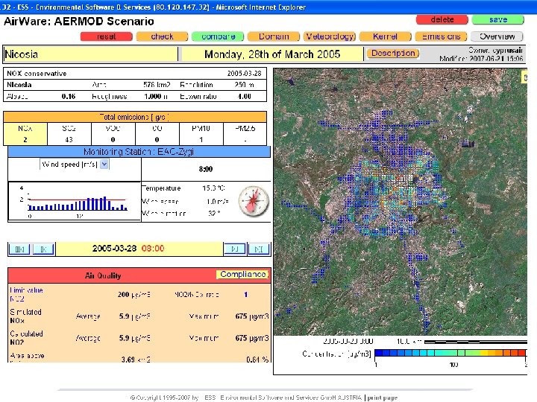This screenshot has width=537, height=402.
Task: Open the compare button
Action: coord(218,36)
